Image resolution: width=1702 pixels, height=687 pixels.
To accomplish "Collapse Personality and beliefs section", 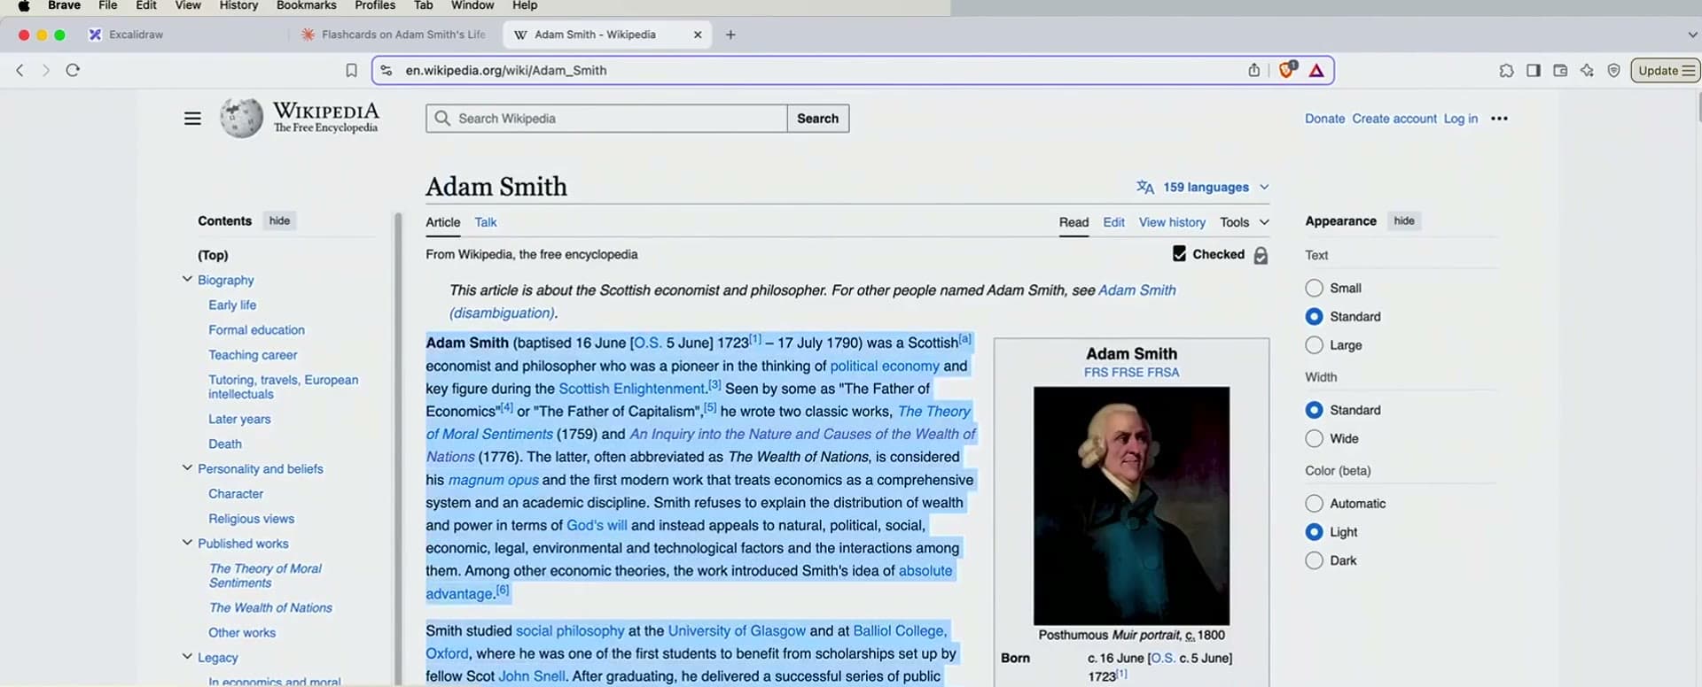I will 187,467.
